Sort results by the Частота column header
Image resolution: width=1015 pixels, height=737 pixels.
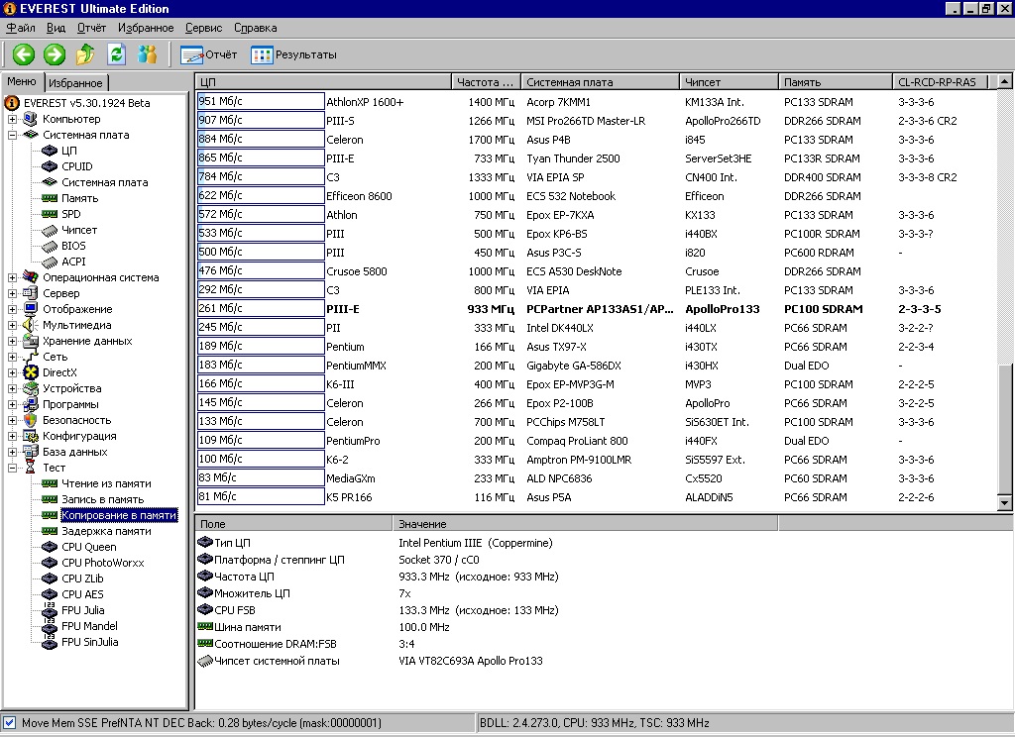(486, 82)
